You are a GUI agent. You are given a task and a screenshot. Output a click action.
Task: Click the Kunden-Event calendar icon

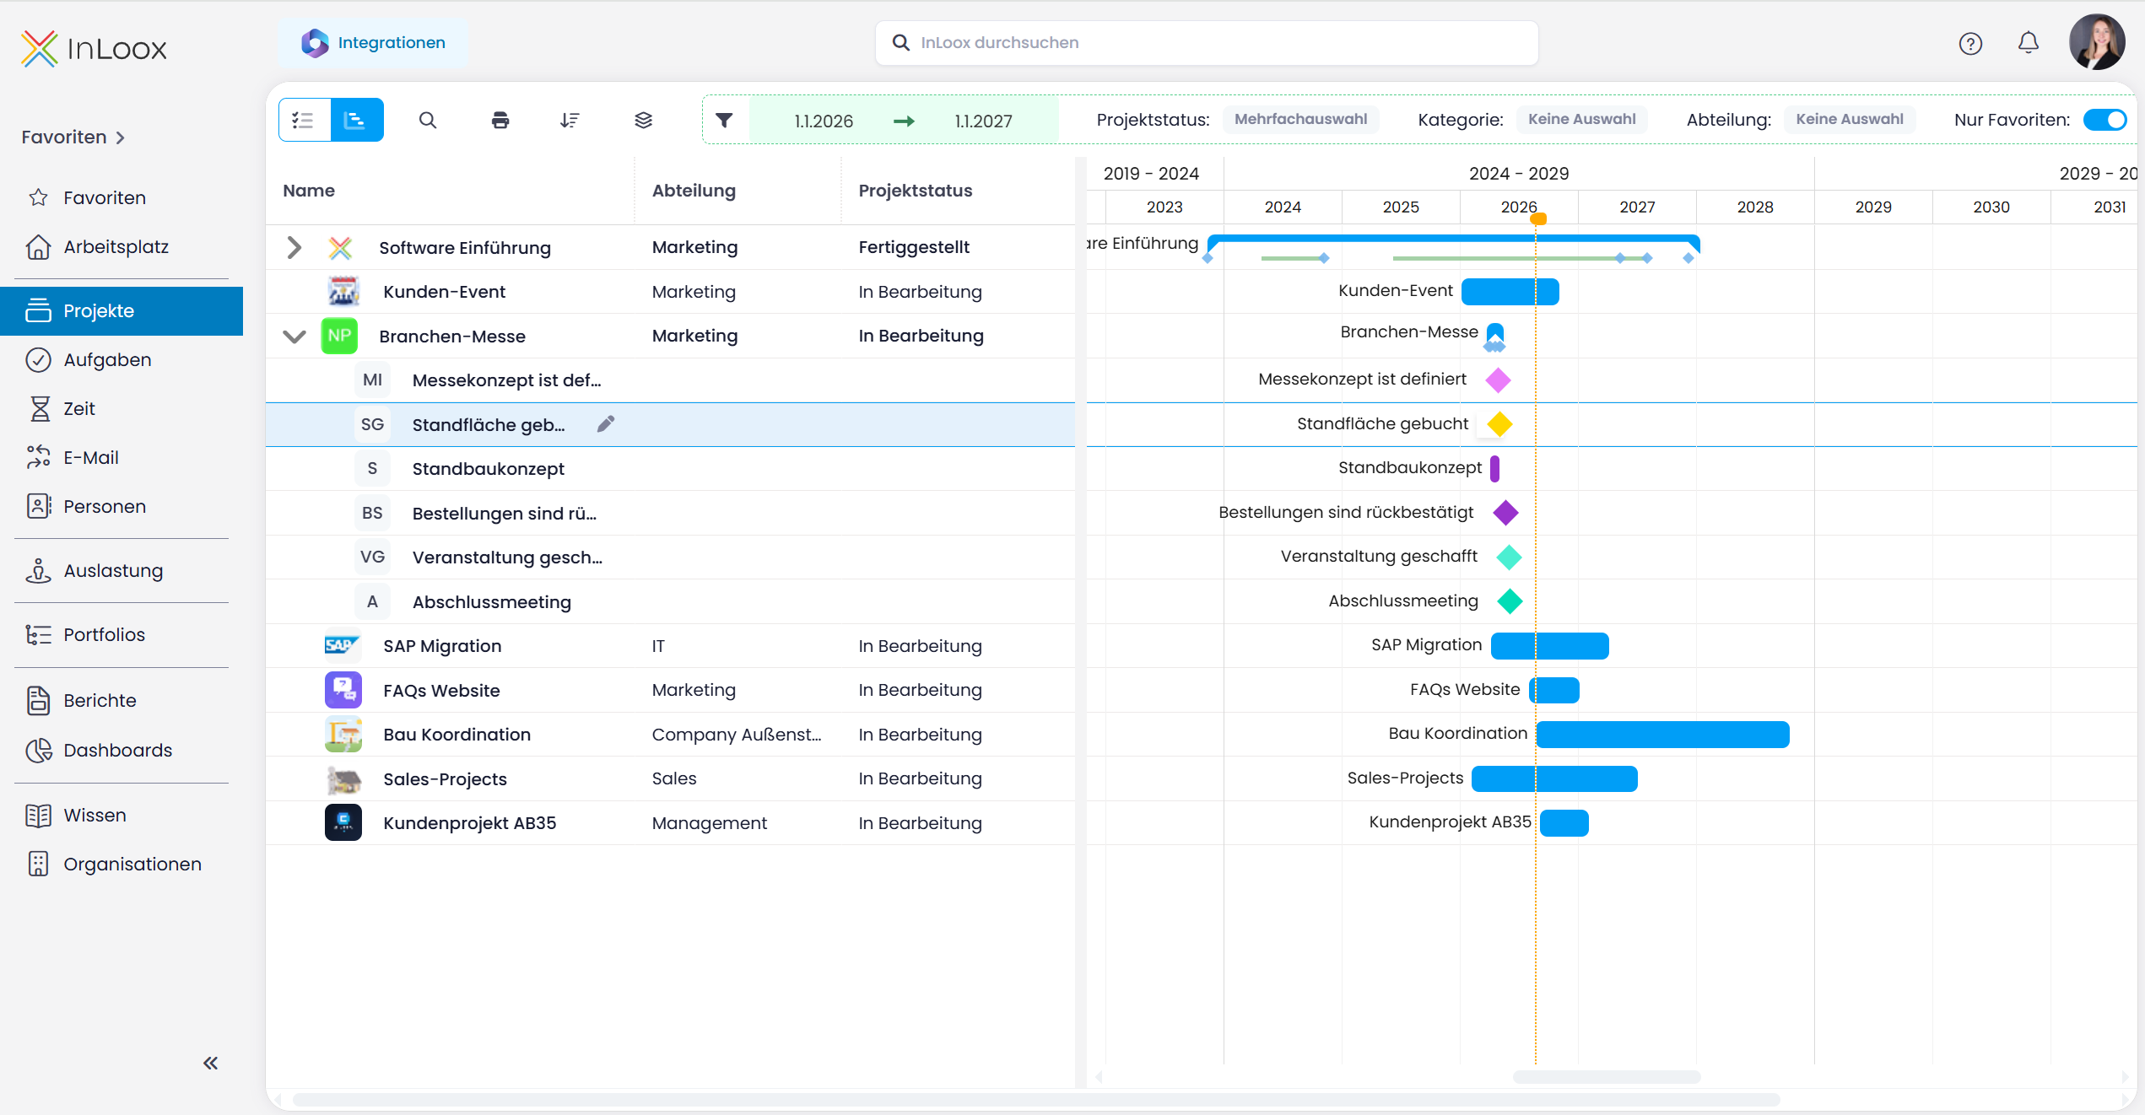pyautogui.click(x=343, y=292)
